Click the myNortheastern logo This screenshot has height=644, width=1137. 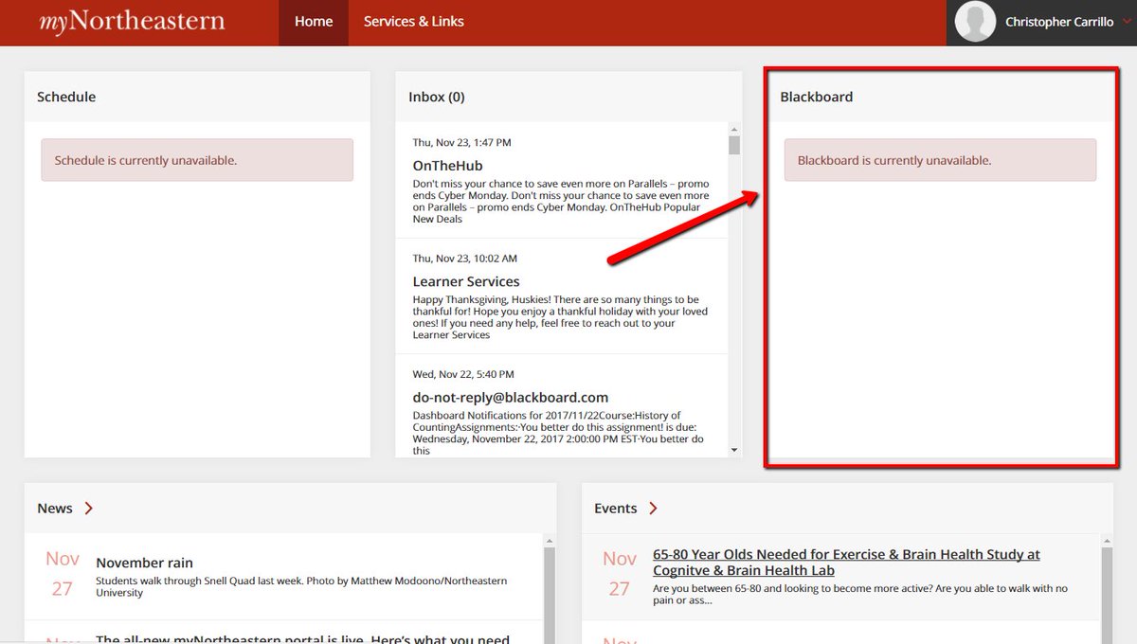point(132,21)
